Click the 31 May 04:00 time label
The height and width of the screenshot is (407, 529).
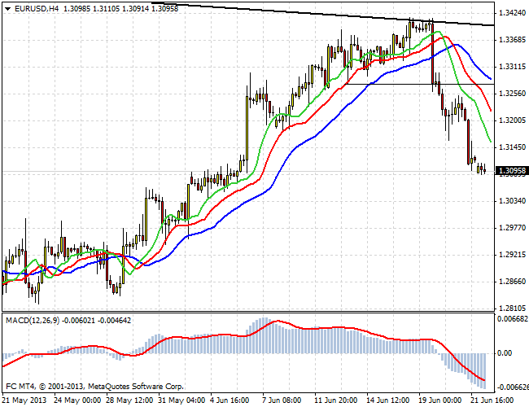pos(181,400)
